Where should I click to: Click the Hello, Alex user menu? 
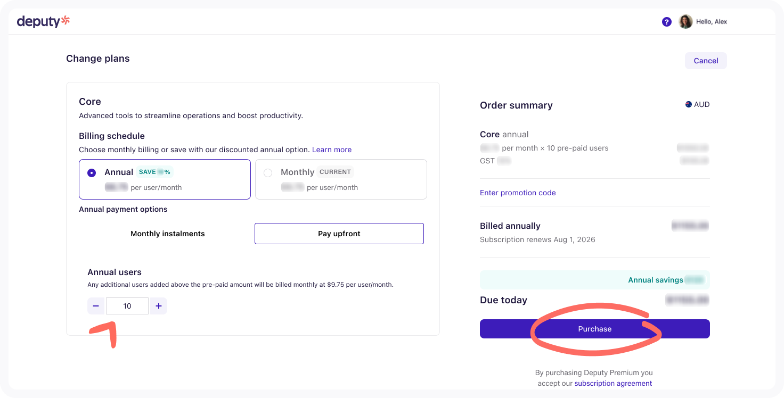[x=711, y=22]
